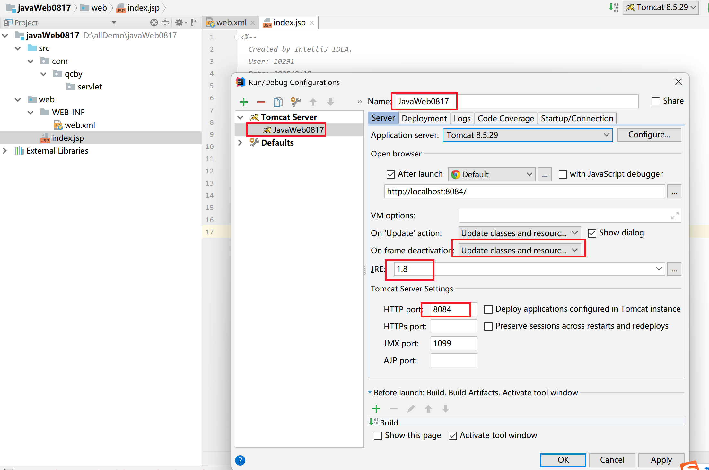The height and width of the screenshot is (470, 709).
Task: Uncheck After launch checkbox
Action: point(390,174)
